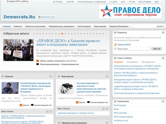The width and height of the screenshot is (166, 124).
Task: Switch to the Популярное tab
Action: [x=132, y=62]
